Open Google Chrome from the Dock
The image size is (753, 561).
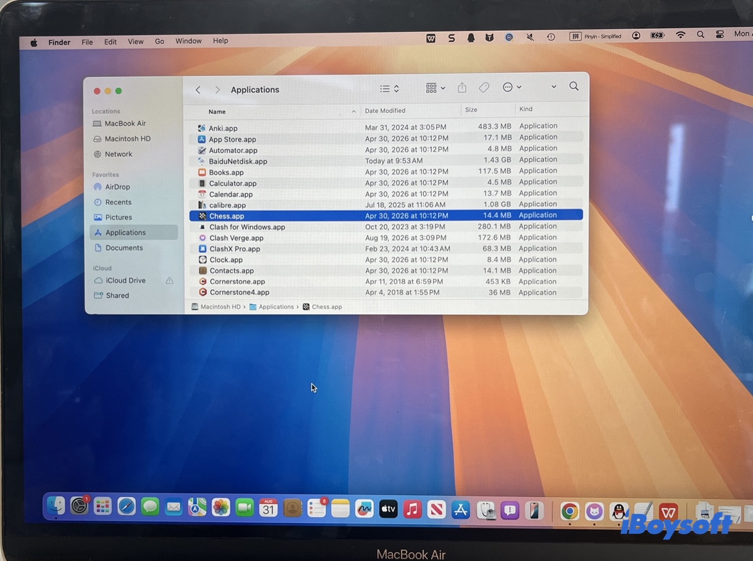pyautogui.click(x=569, y=511)
